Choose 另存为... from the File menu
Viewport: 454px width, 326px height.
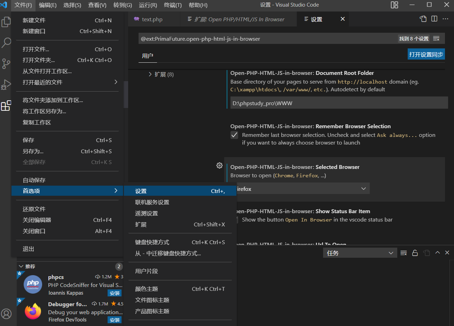67,151
